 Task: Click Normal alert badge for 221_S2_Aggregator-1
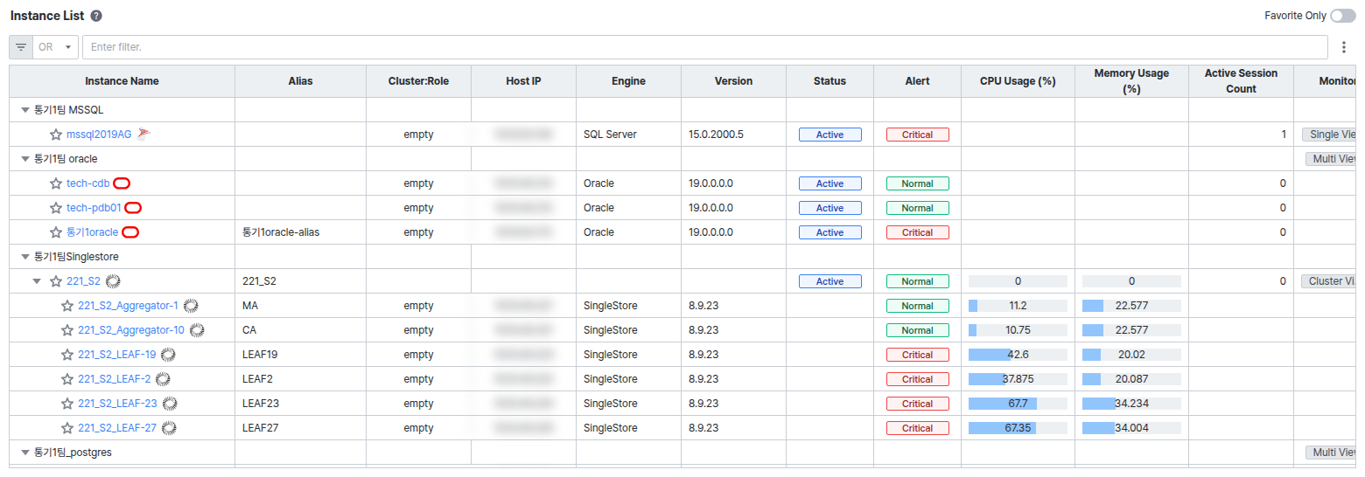coord(917,306)
